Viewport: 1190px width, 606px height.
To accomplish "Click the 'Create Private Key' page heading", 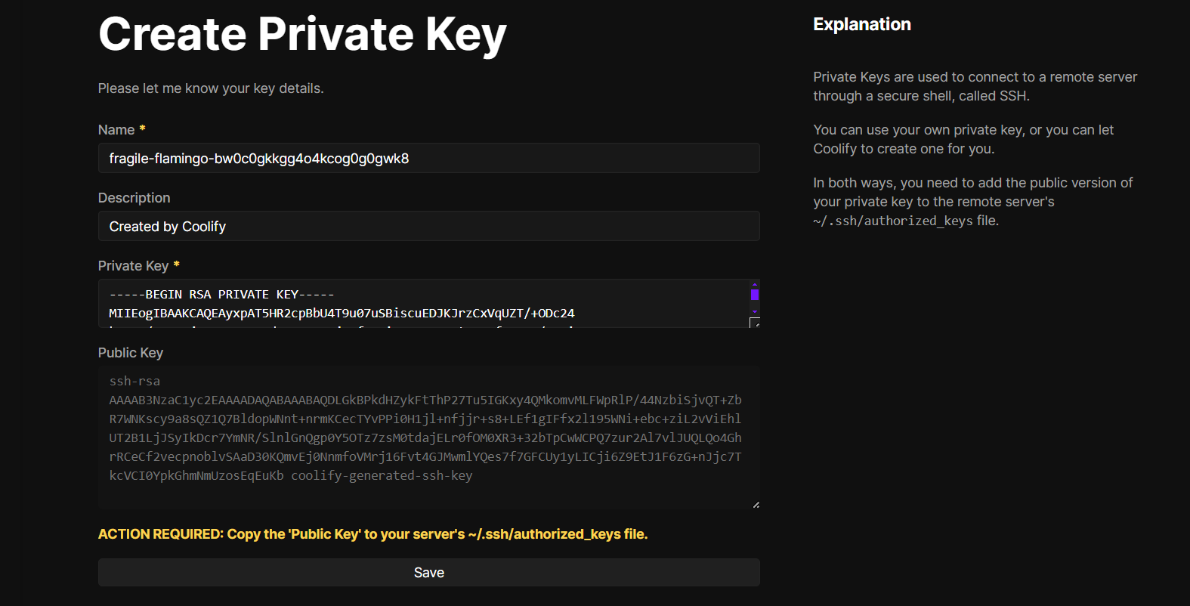I will 302,35.
